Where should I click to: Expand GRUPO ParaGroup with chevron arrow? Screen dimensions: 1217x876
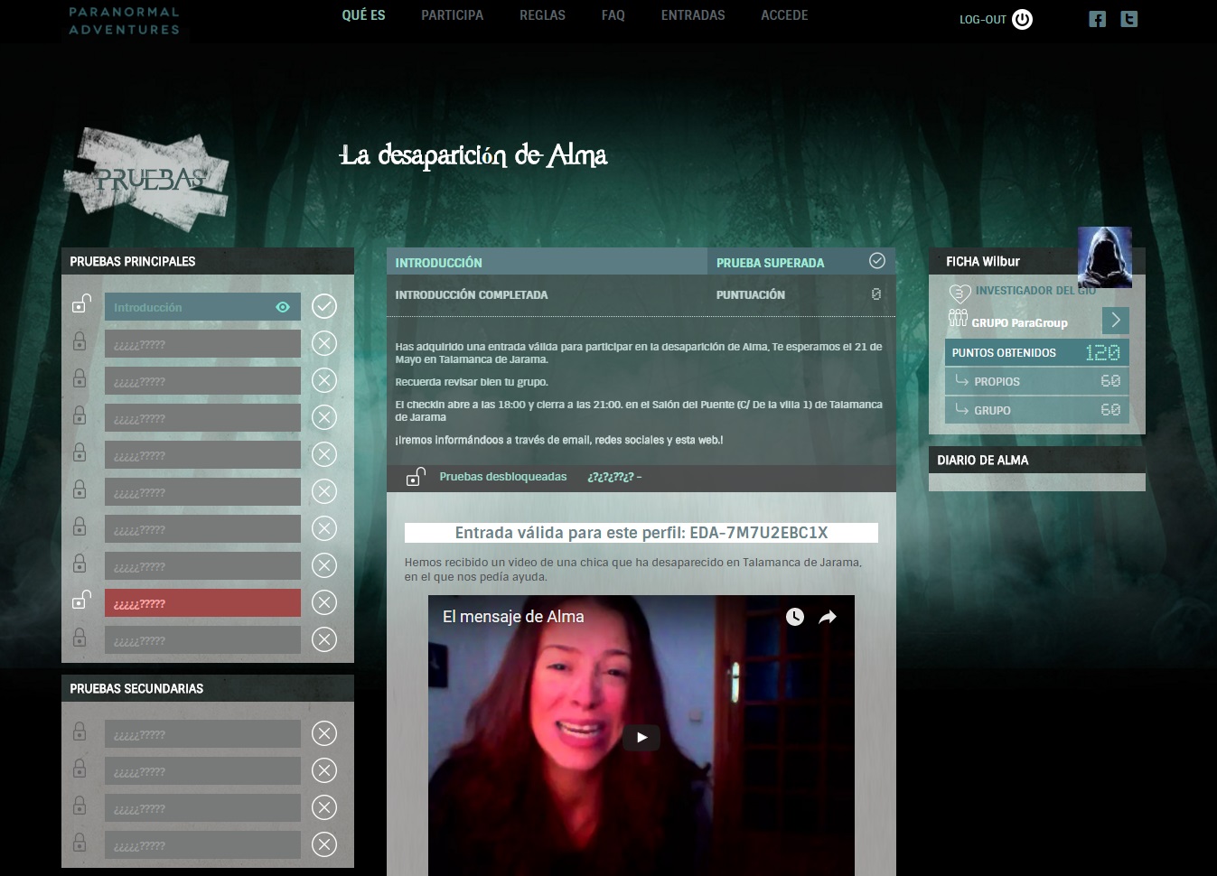click(1115, 321)
